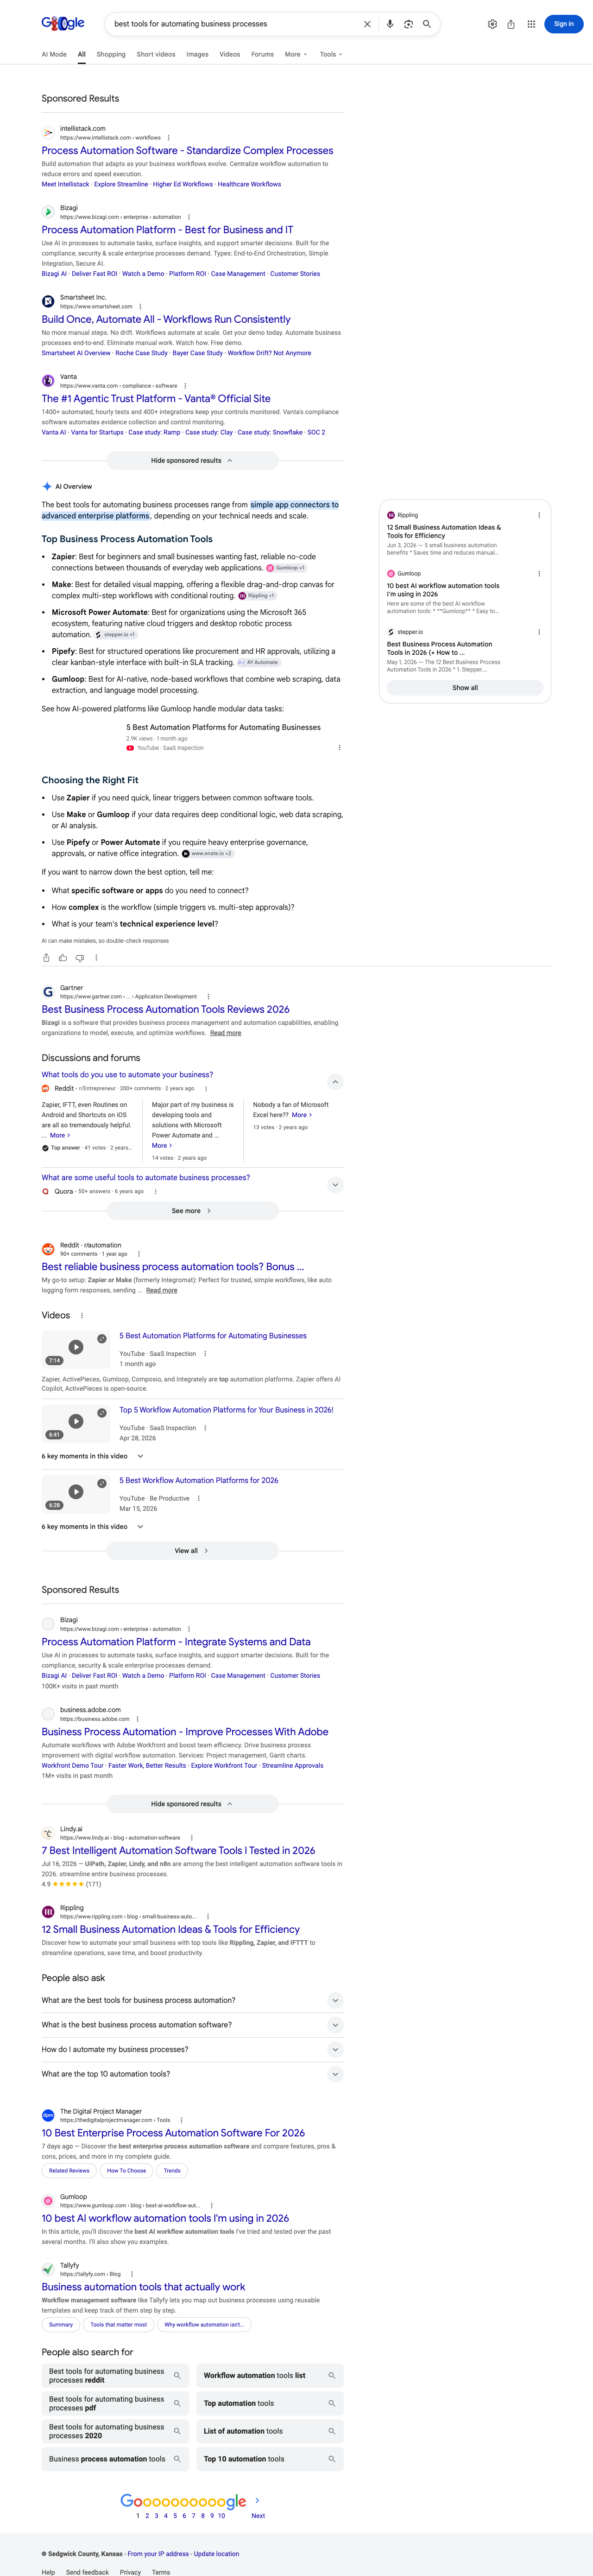Screen dimensions: 593x2576
Task: Switch to Videos tab
Action: tap(230, 54)
